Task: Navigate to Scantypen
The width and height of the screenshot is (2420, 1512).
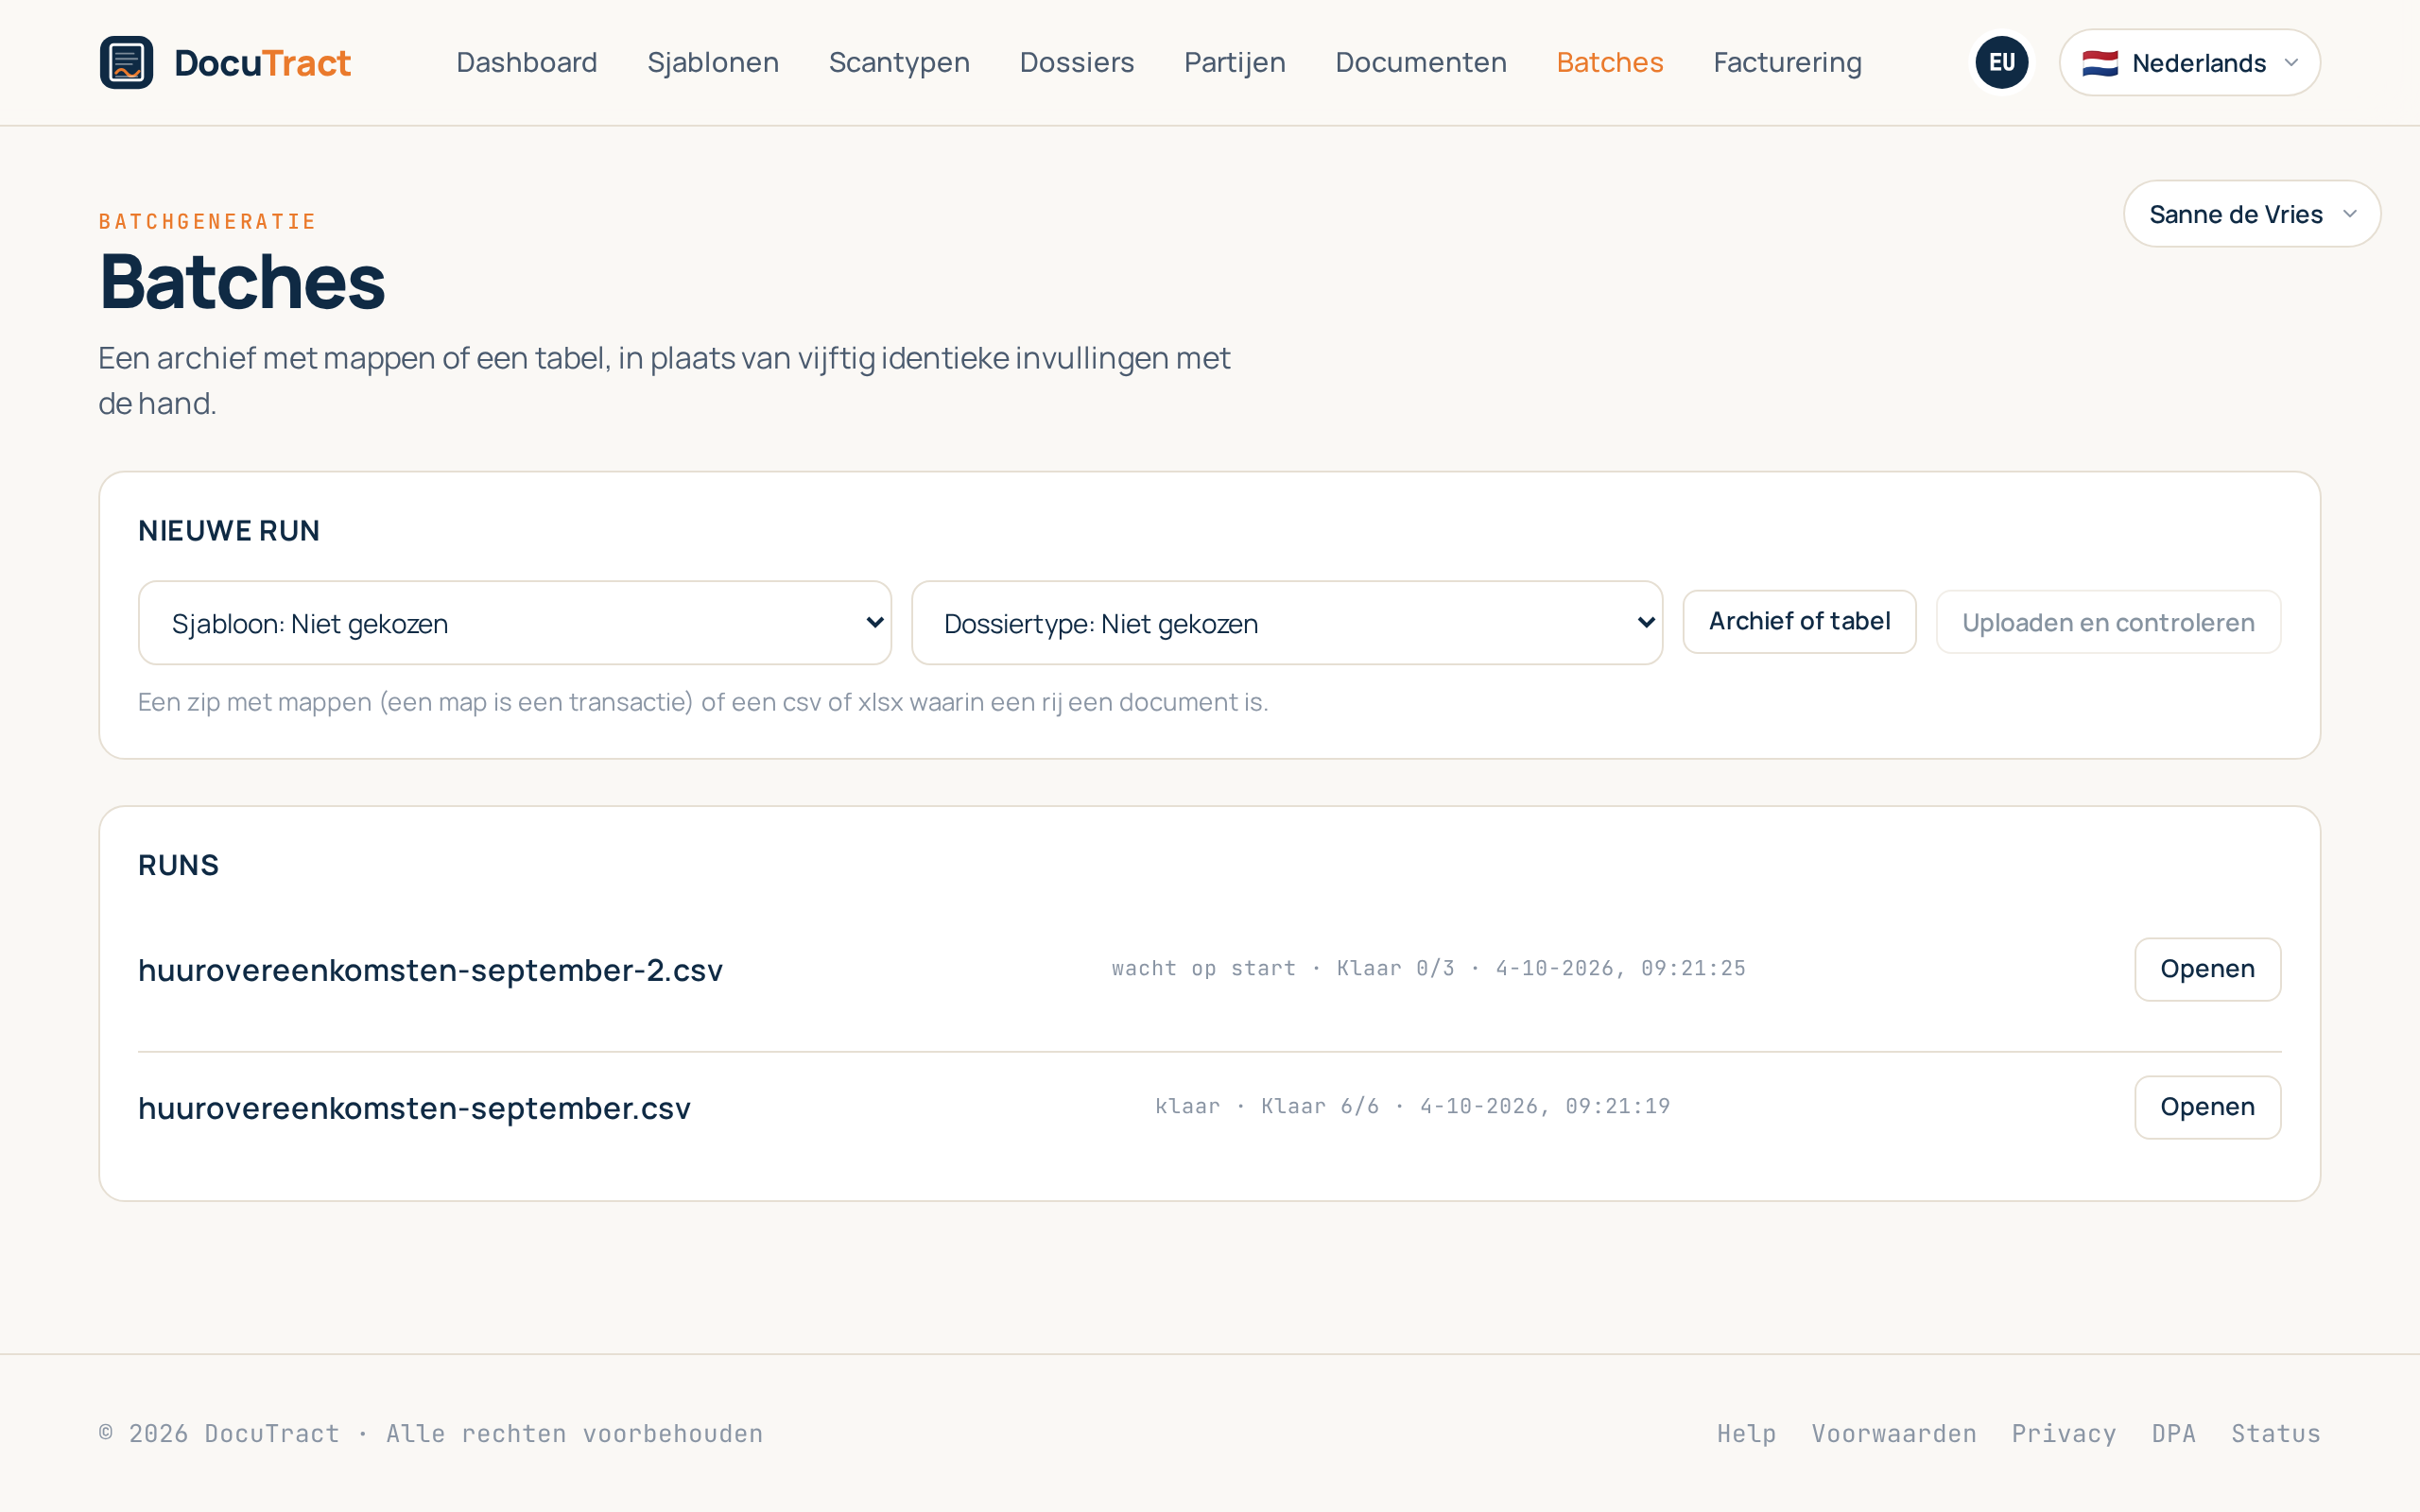Action: click(899, 62)
